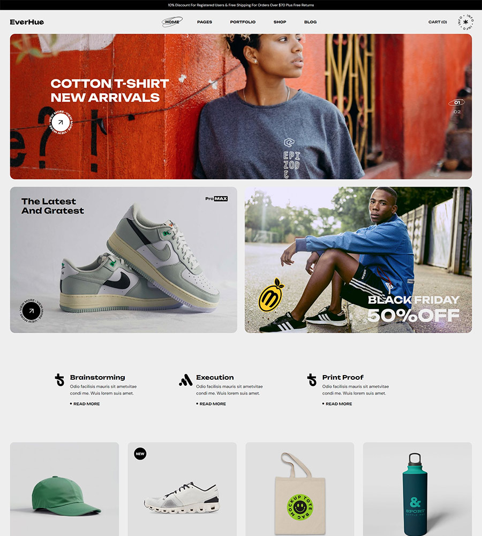Open the Blog menu item
The height and width of the screenshot is (536, 482).
(x=310, y=22)
